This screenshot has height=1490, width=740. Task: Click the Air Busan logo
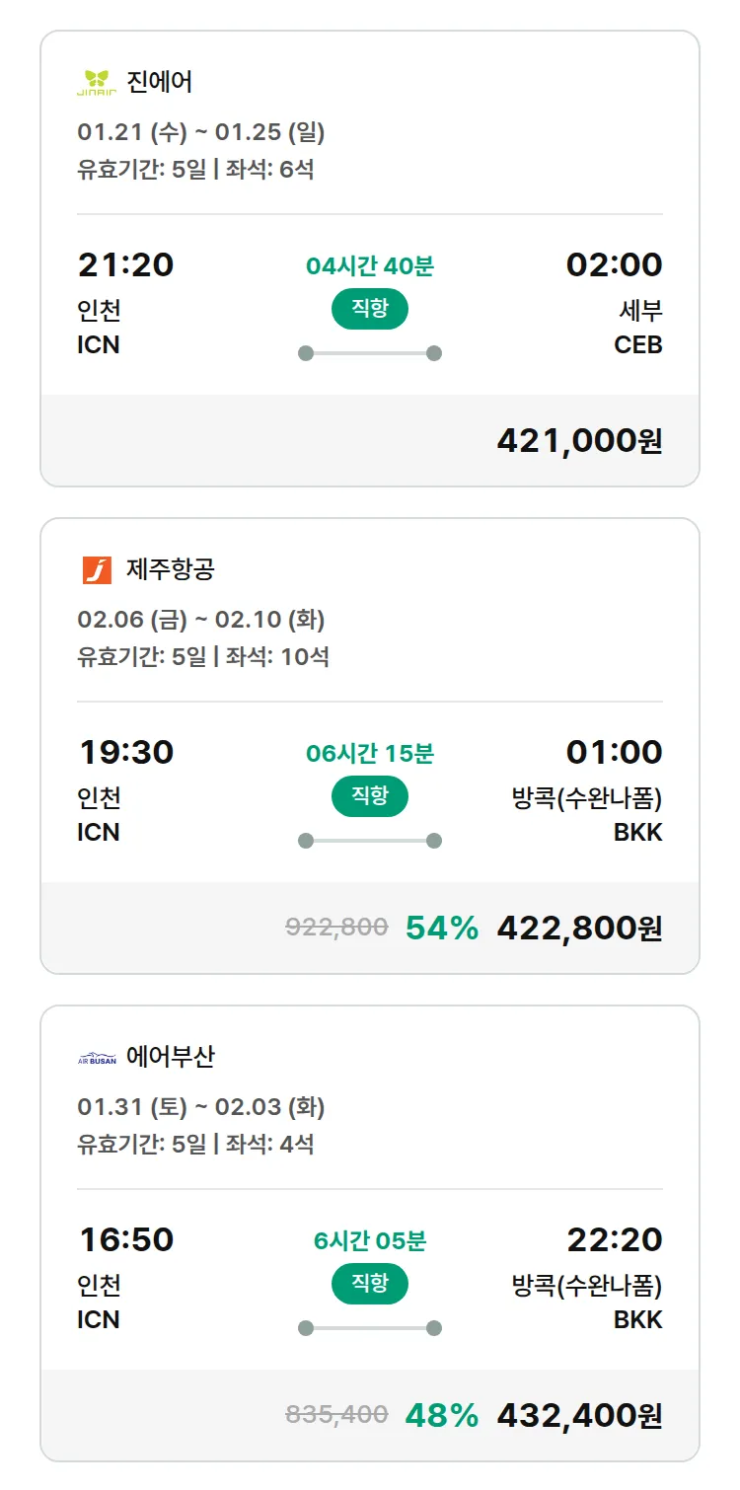pos(97,1058)
